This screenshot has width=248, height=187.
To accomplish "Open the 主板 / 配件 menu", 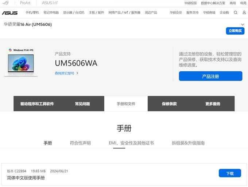I will click(x=96, y=12).
